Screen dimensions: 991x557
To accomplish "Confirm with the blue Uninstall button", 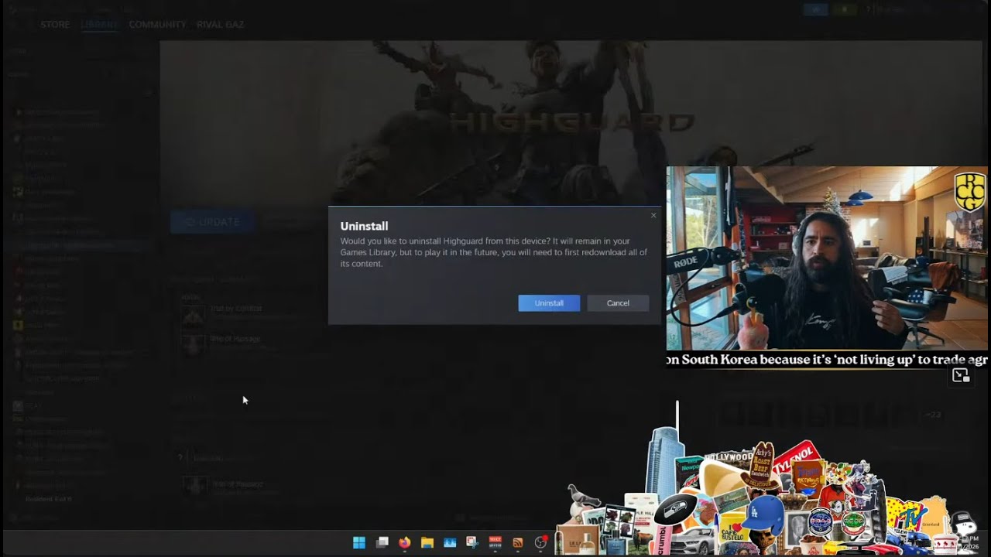I will pos(549,303).
